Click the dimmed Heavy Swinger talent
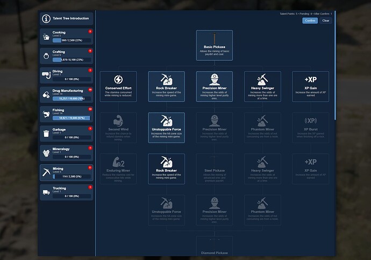371x260 pixels. coord(262,169)
